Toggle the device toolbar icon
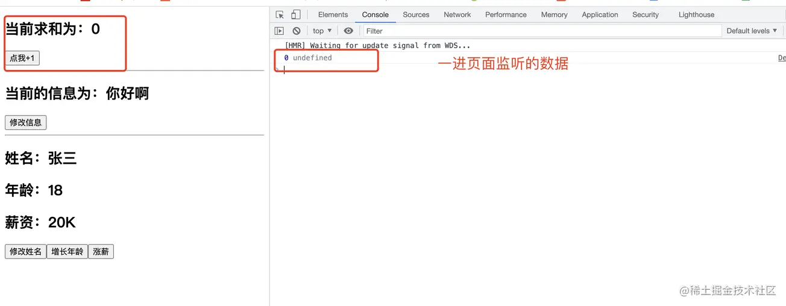 click(x=295, y=14)
